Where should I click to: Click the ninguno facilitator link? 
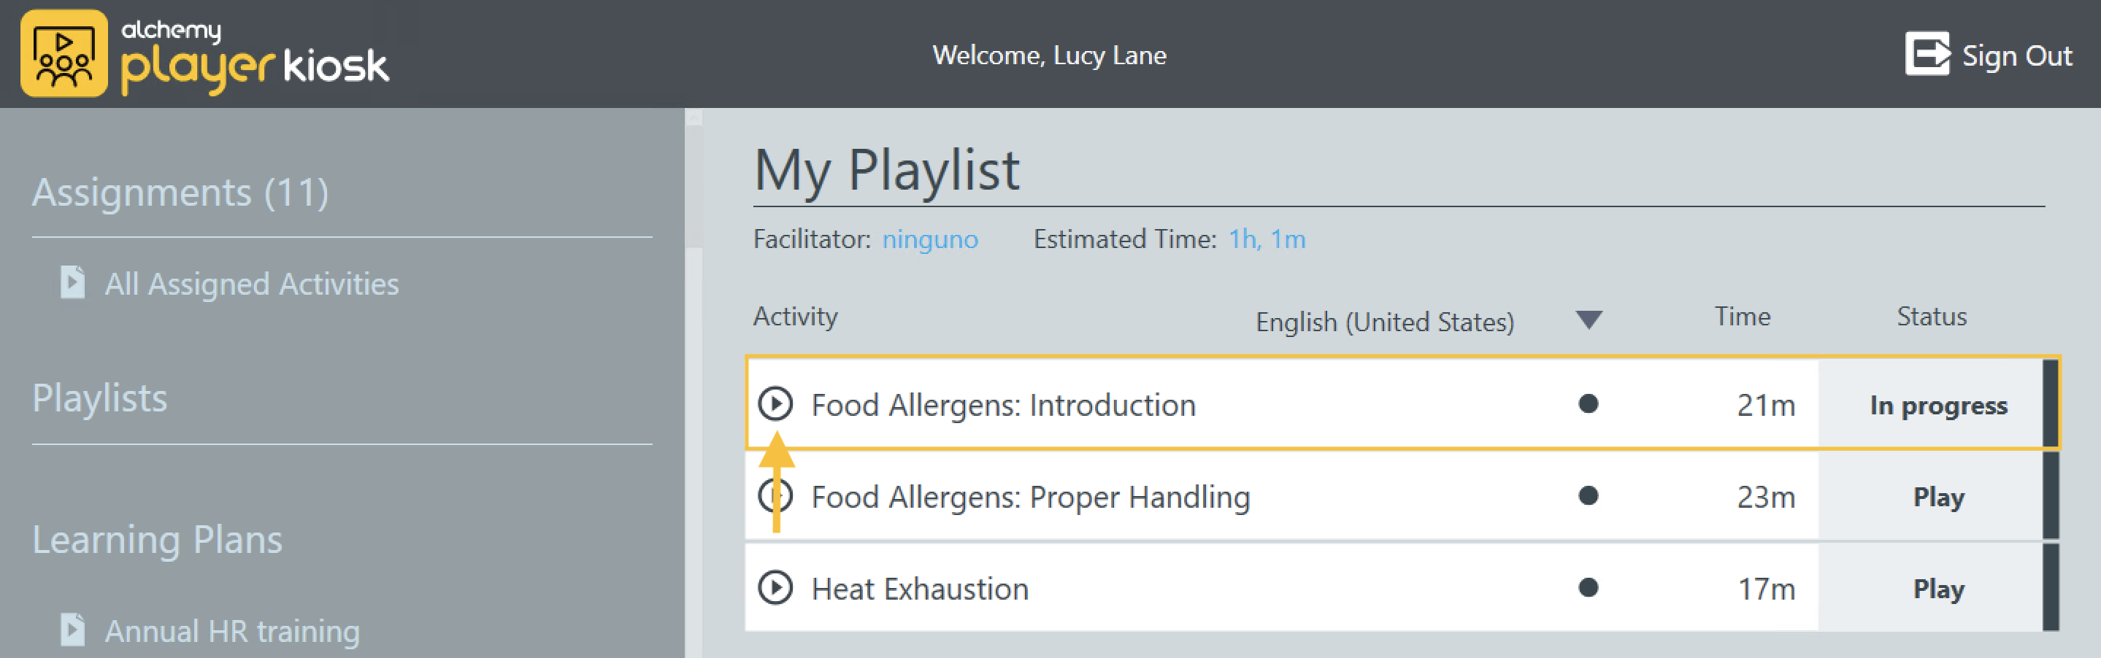click(930, 240)
